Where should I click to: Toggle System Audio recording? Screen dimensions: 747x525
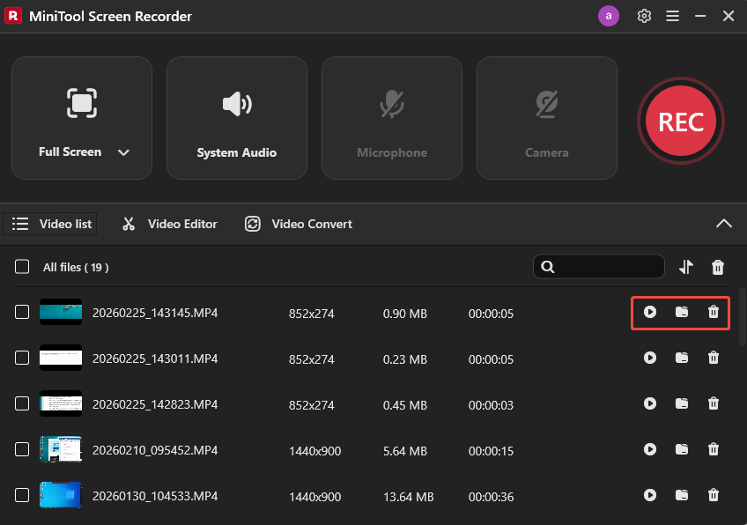[236, 117]
